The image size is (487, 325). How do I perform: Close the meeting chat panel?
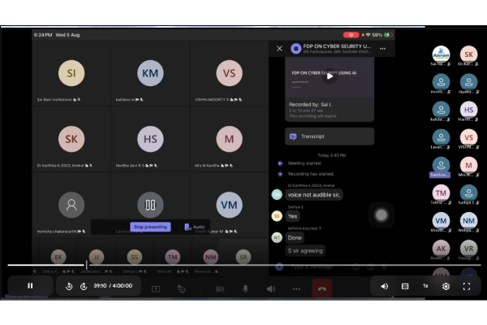279,49
